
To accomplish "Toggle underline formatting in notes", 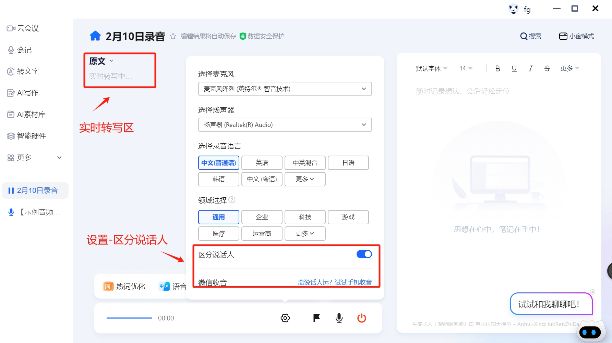I will pos(514,68).
